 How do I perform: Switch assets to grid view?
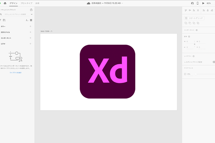(x=31, y=20)
